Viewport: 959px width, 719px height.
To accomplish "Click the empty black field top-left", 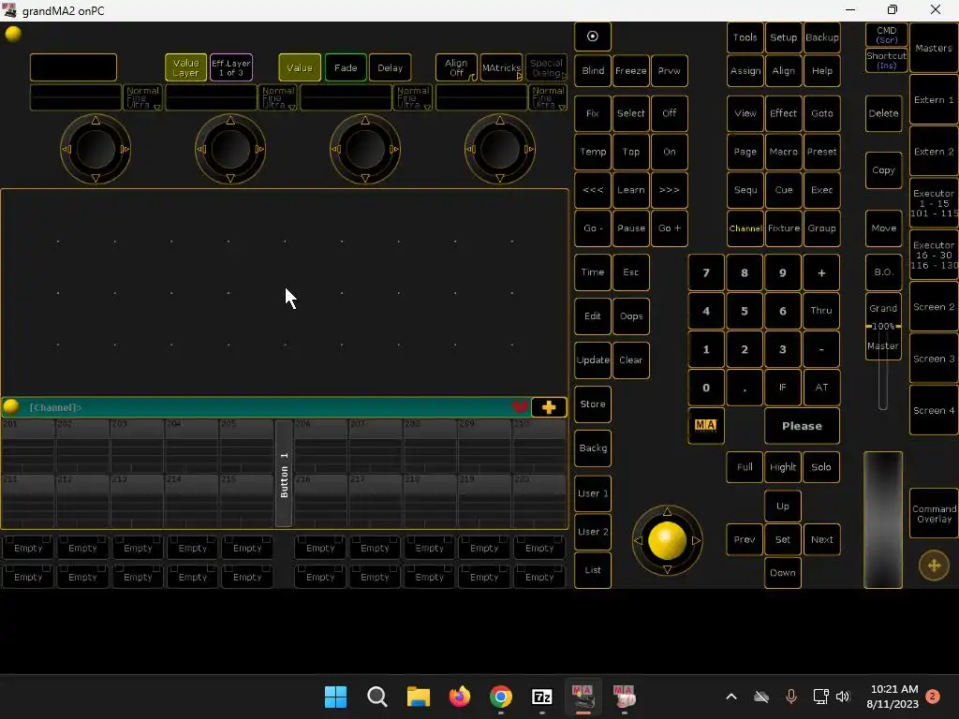I will tap(73, 67).
